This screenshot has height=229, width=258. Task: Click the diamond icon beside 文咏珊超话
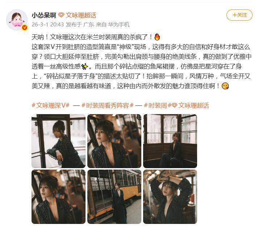coord(61,15)
